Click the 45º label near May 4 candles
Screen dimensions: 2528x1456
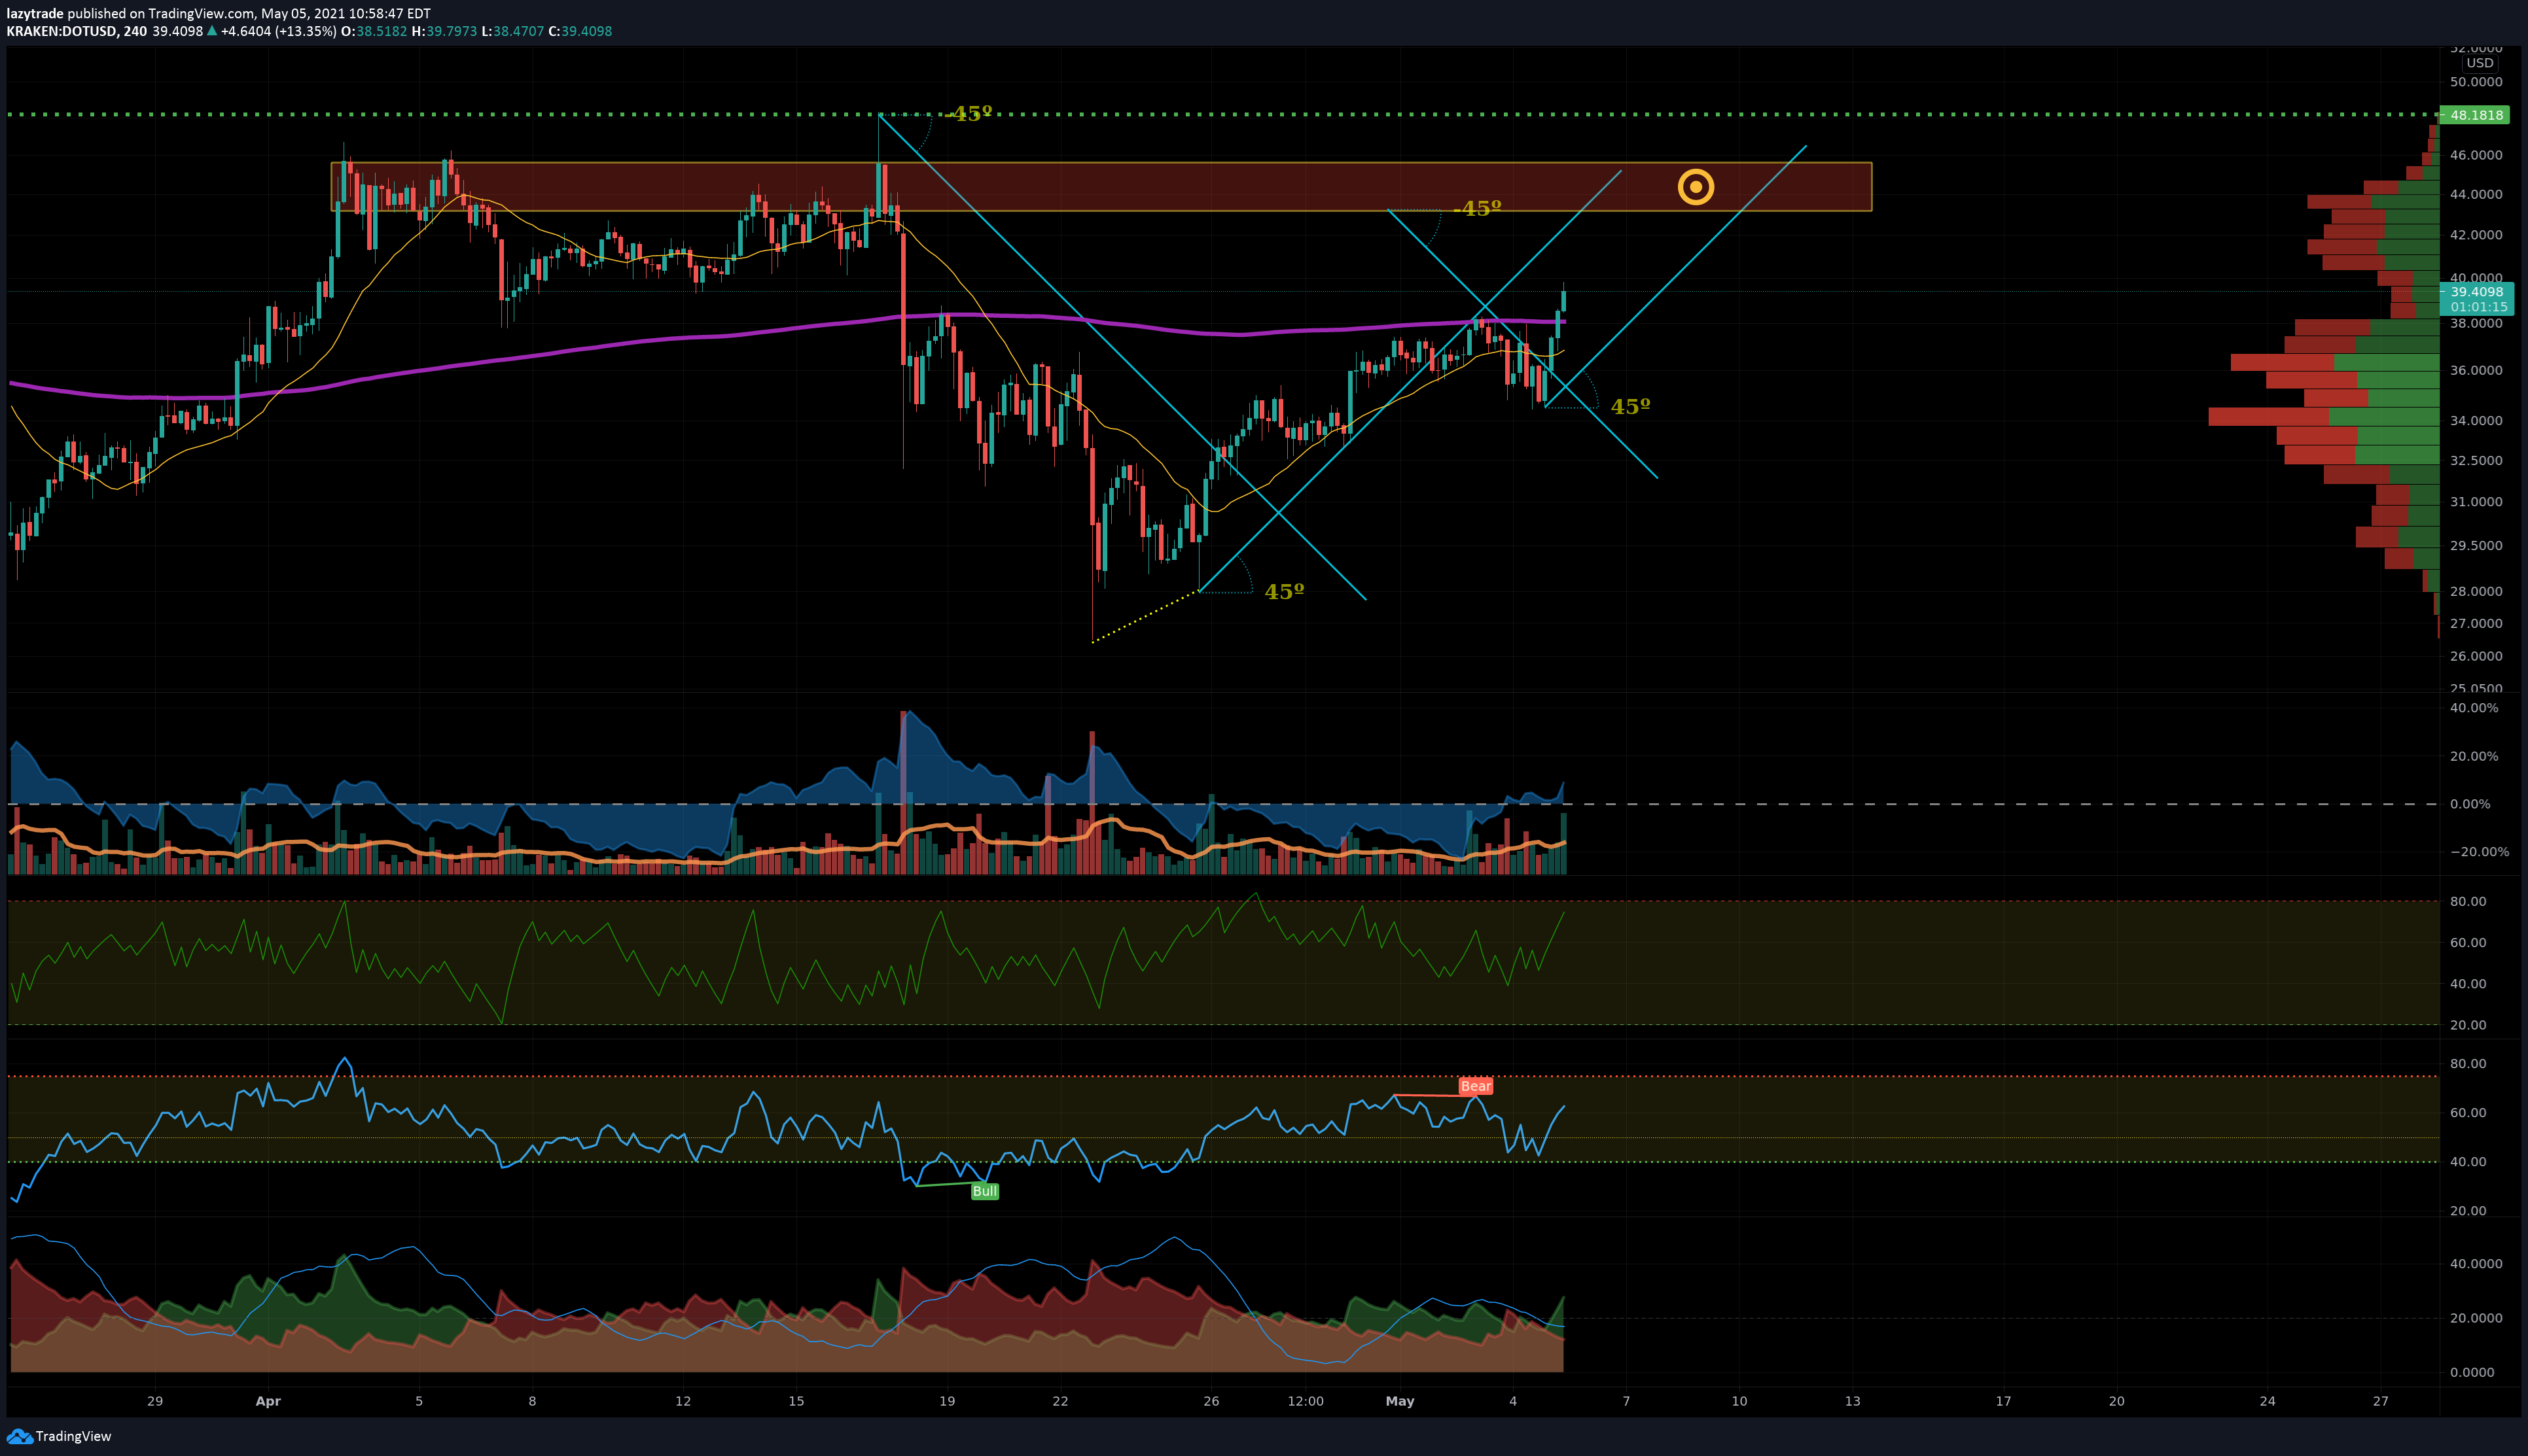tap(1631, 407)
